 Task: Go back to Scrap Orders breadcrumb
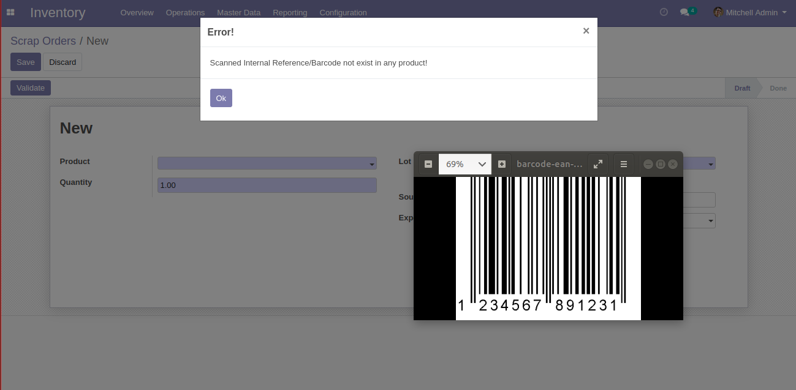43,41
